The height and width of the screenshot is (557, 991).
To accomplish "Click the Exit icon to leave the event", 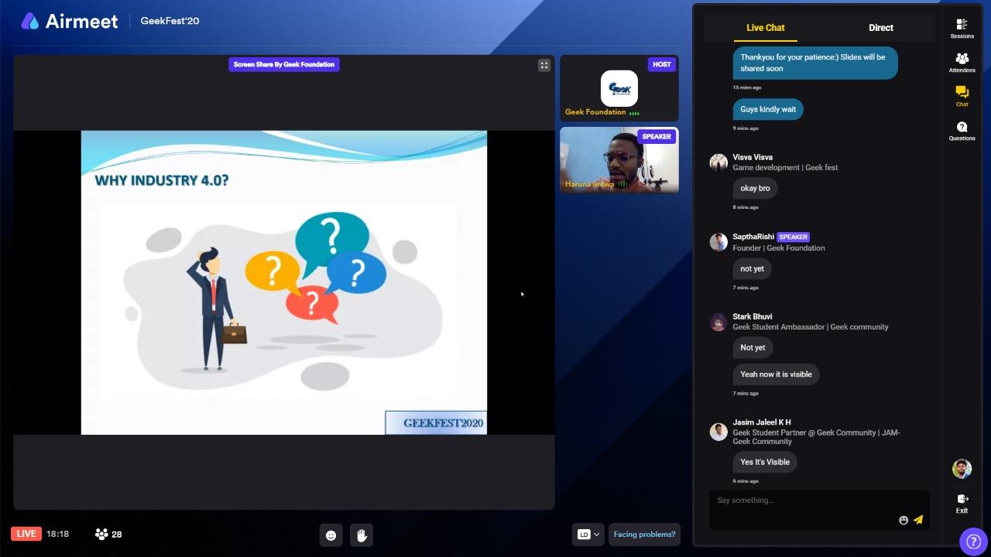I will pyautogui.click(x=962, y=503).
